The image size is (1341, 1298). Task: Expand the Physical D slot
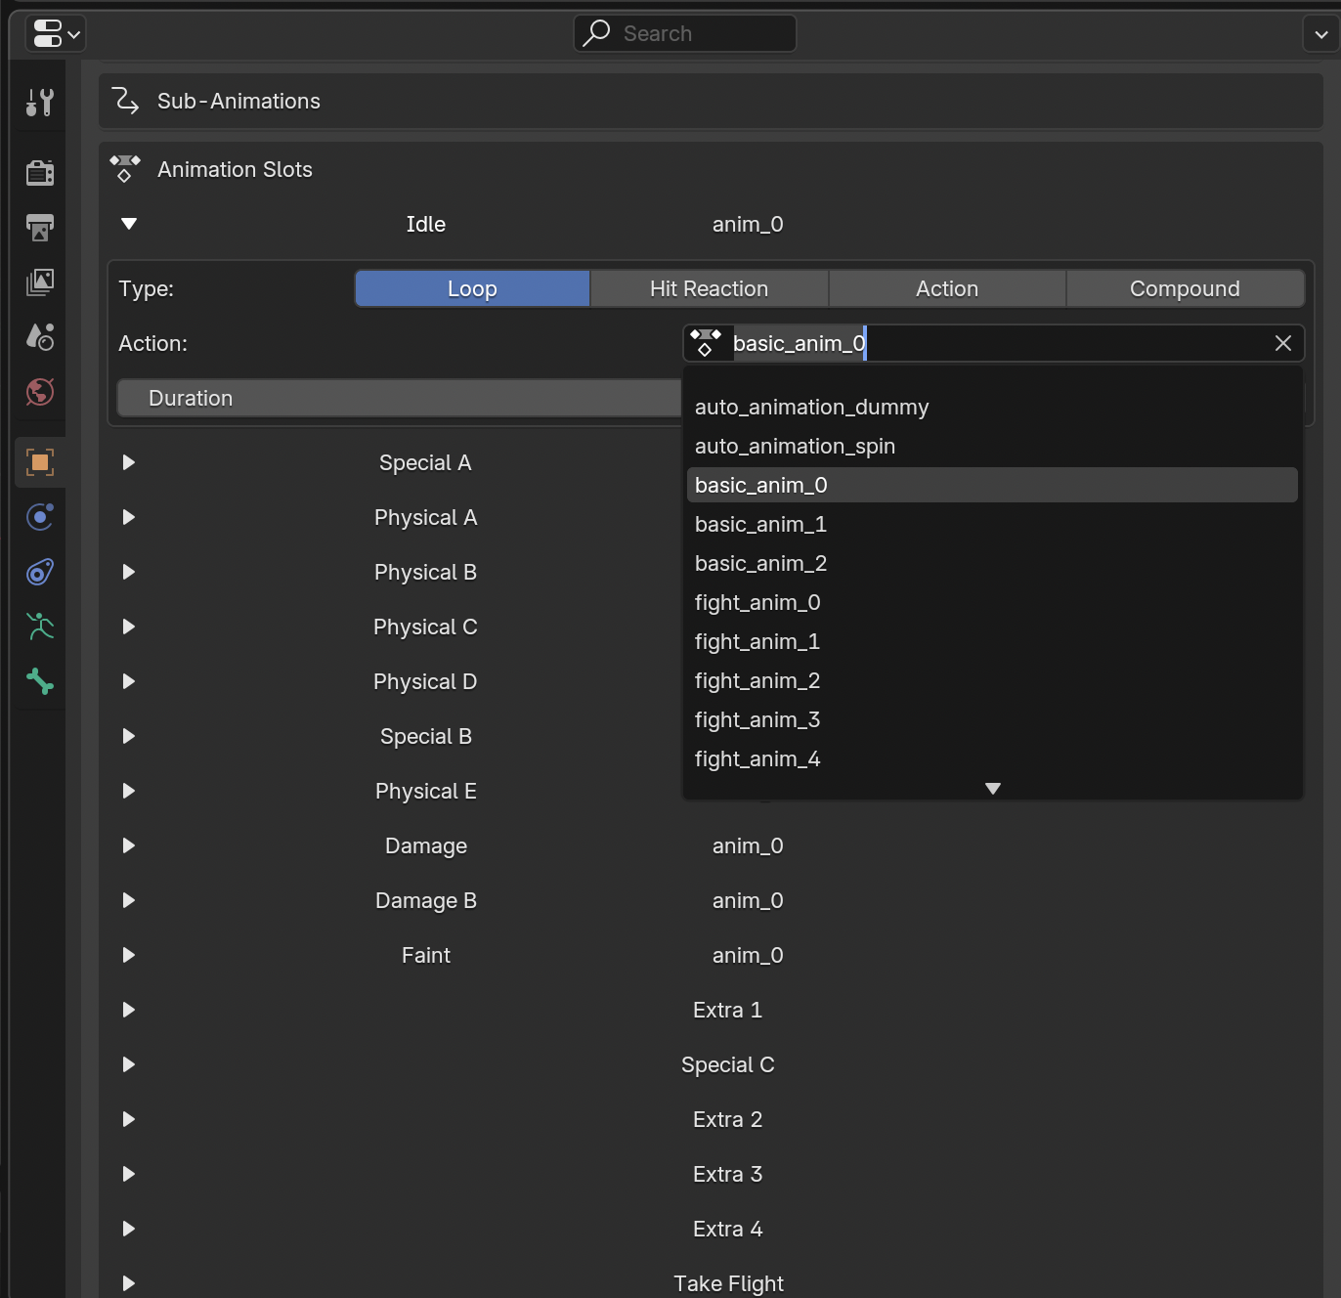[129, 681]
